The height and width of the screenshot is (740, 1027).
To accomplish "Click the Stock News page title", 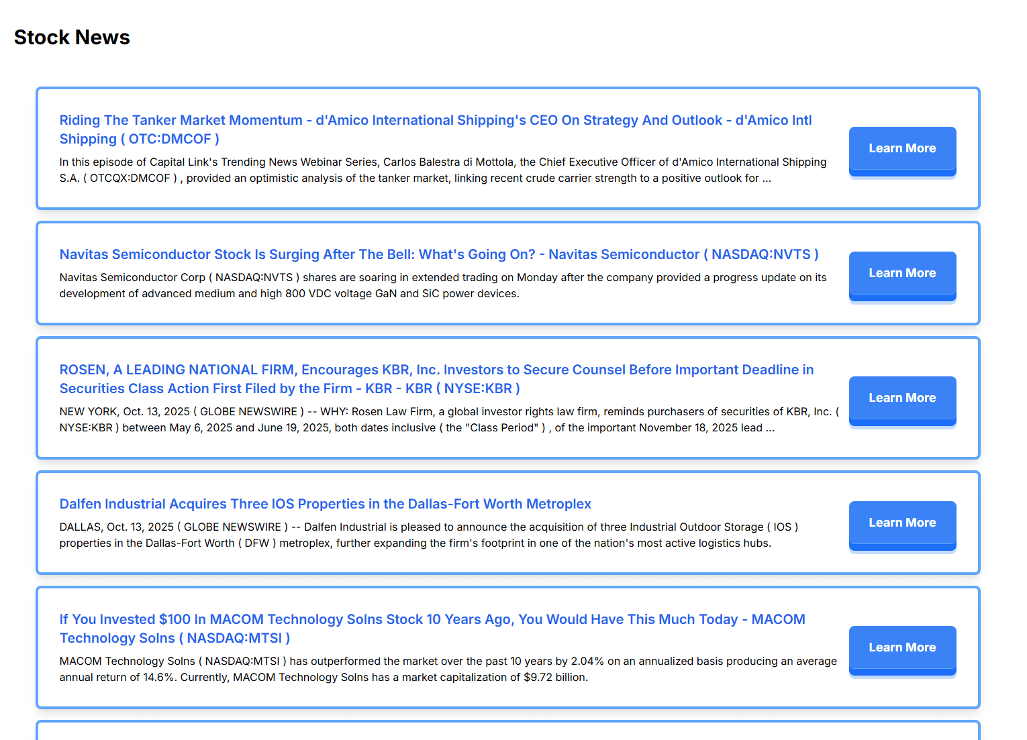I will (x=72, y=38).
